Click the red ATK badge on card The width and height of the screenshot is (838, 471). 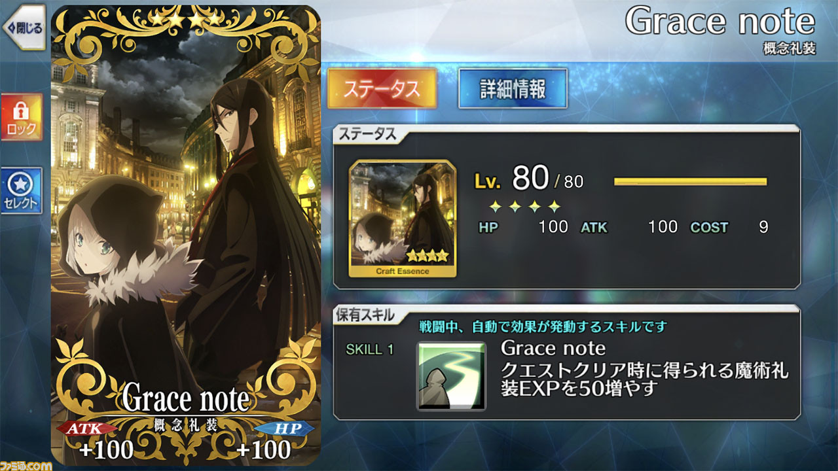tap(89, 428)
